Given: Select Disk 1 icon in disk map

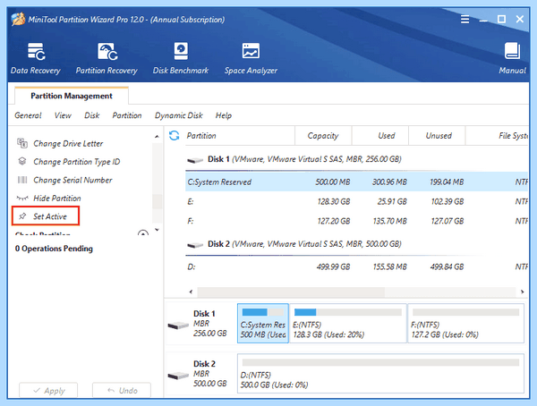Looking at the screenshot, I should tap(178, 325).
